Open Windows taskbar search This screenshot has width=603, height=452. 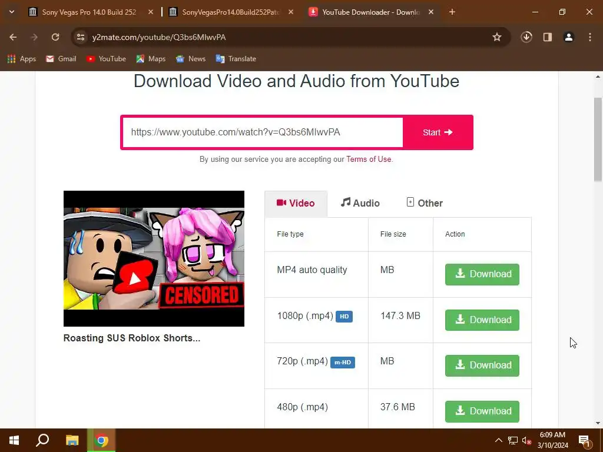click(42, 440)
